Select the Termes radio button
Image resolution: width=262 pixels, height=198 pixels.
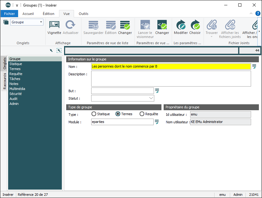click(118, 114)
